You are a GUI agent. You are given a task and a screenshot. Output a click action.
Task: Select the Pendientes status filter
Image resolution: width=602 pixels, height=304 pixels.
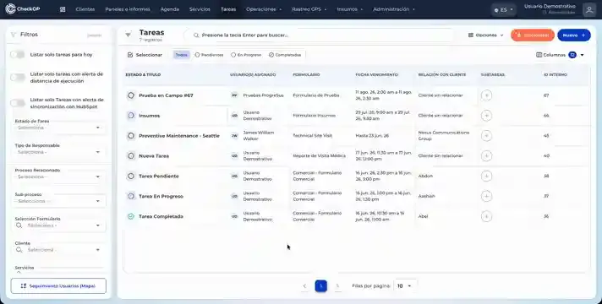click(209, 55)
